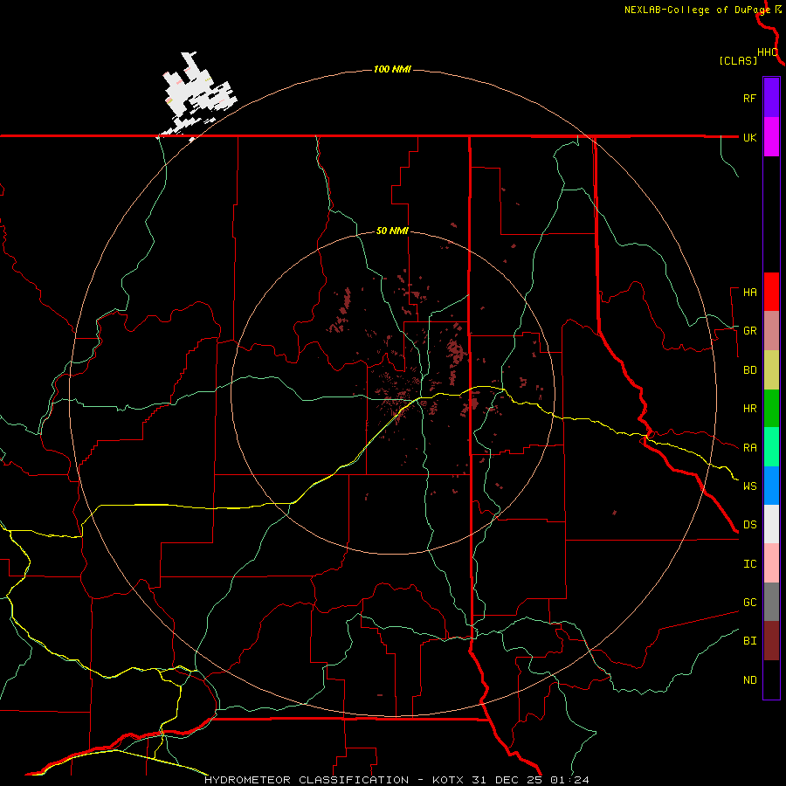Click the DS white legend swatch
This screenshot has height=786, width=786.
click(x=771, y=524)
